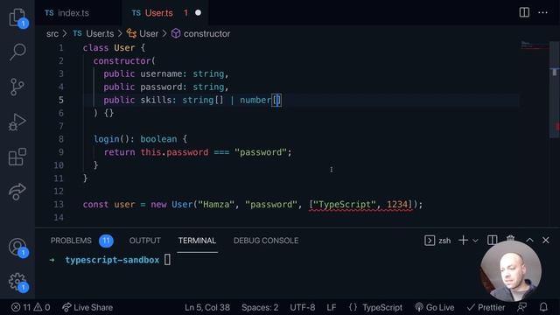Screen dimensions: 560x315
Task: Open the Search view
Action: point(17,52)
